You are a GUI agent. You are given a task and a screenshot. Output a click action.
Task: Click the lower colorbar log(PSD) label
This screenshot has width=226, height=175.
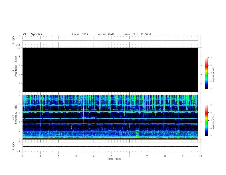(213, 122)
